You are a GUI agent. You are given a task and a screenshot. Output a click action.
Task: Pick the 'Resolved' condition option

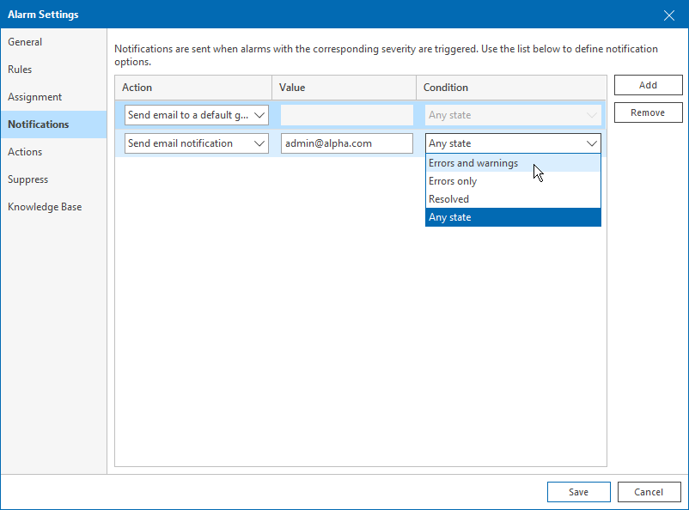pos(449,199)
